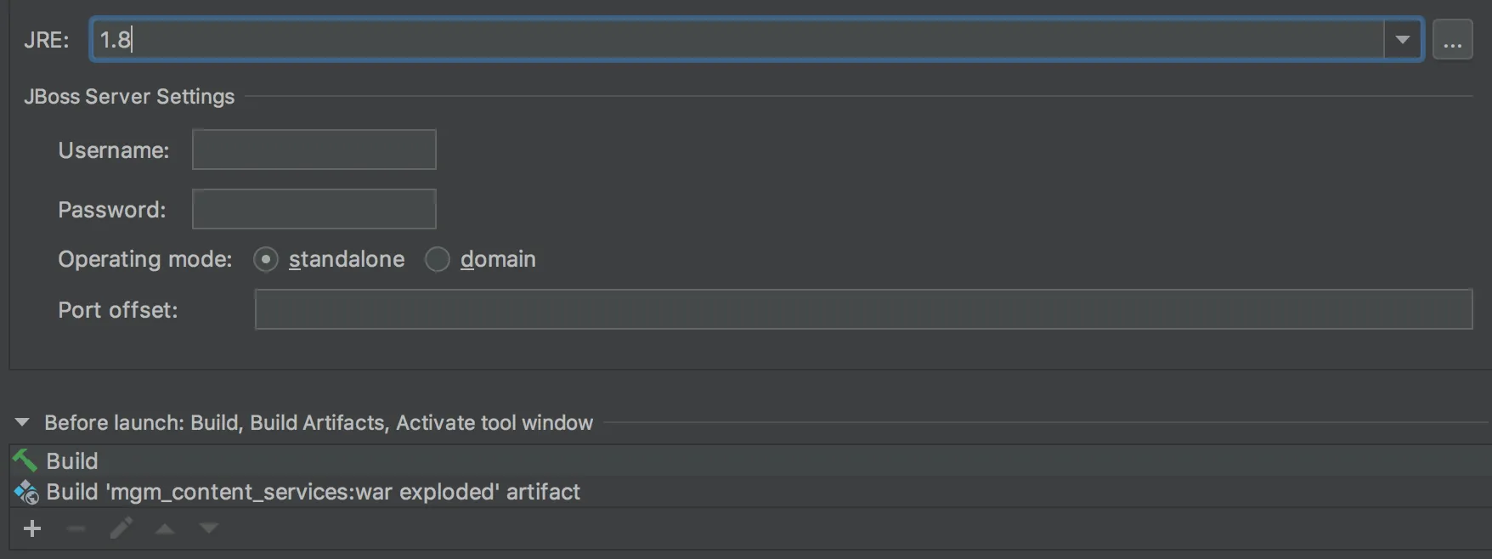This screenshot has height=559, width=1492.
Task: Click the add (+) before-launch task icon
Action: (x=32, y=528)
